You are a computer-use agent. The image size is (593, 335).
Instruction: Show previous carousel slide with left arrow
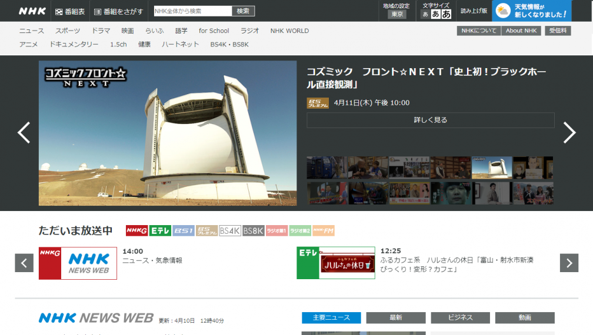[24, 133]
